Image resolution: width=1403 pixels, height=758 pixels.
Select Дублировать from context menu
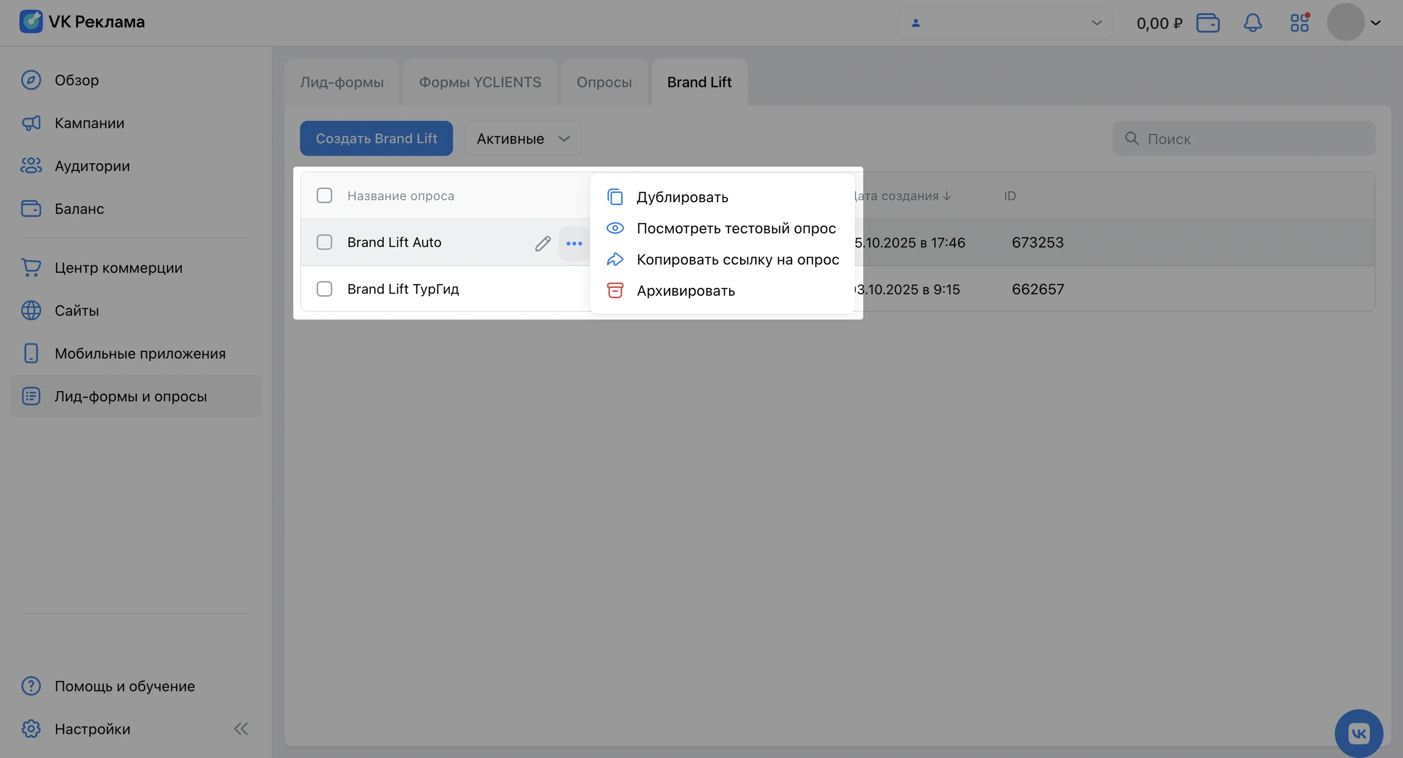click(682, 197)
